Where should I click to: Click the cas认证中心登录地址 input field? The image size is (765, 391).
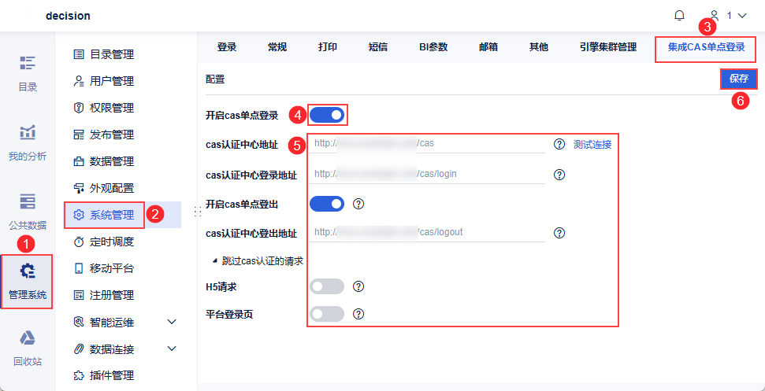[x=429, y=174]
